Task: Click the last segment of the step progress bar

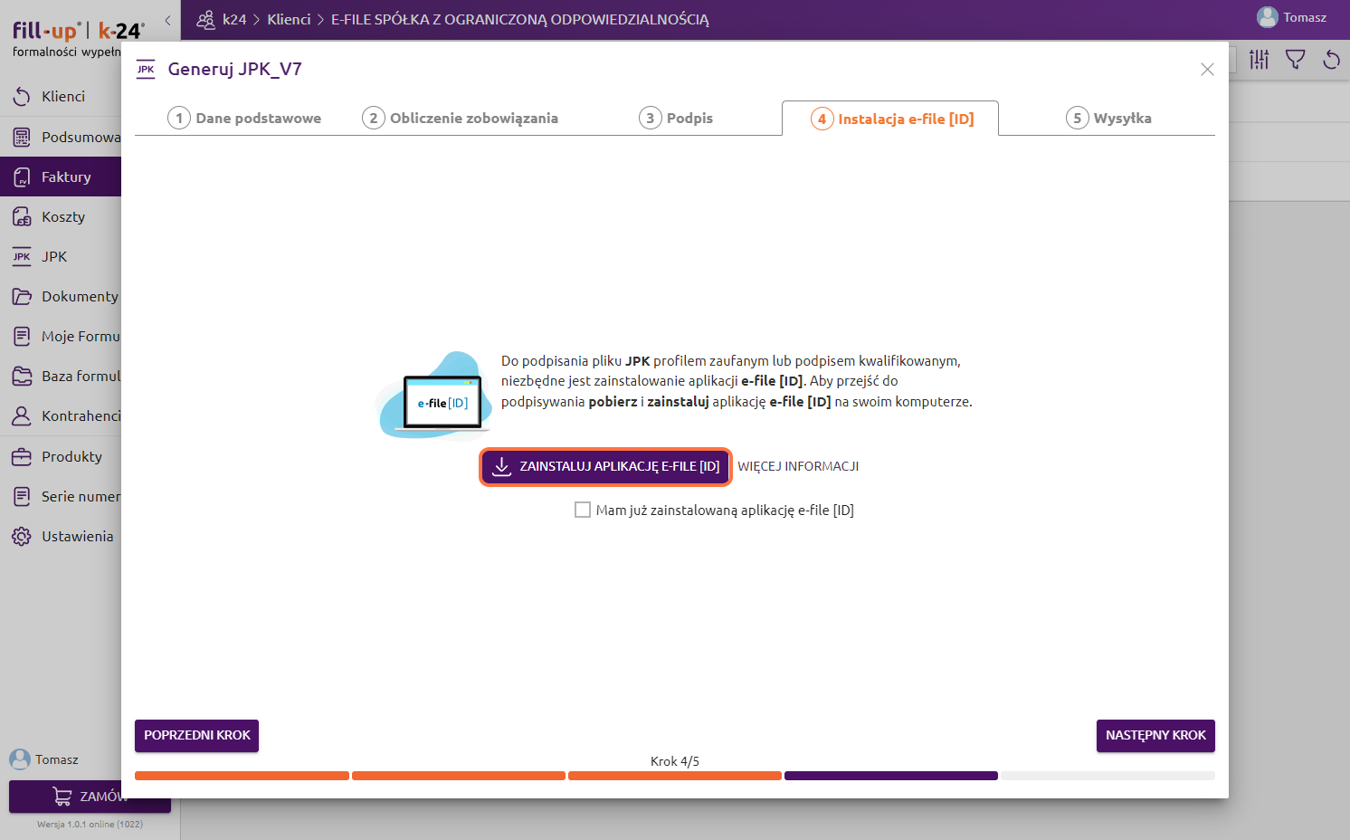Action: pyautogui.click(x=1108, y=776)
